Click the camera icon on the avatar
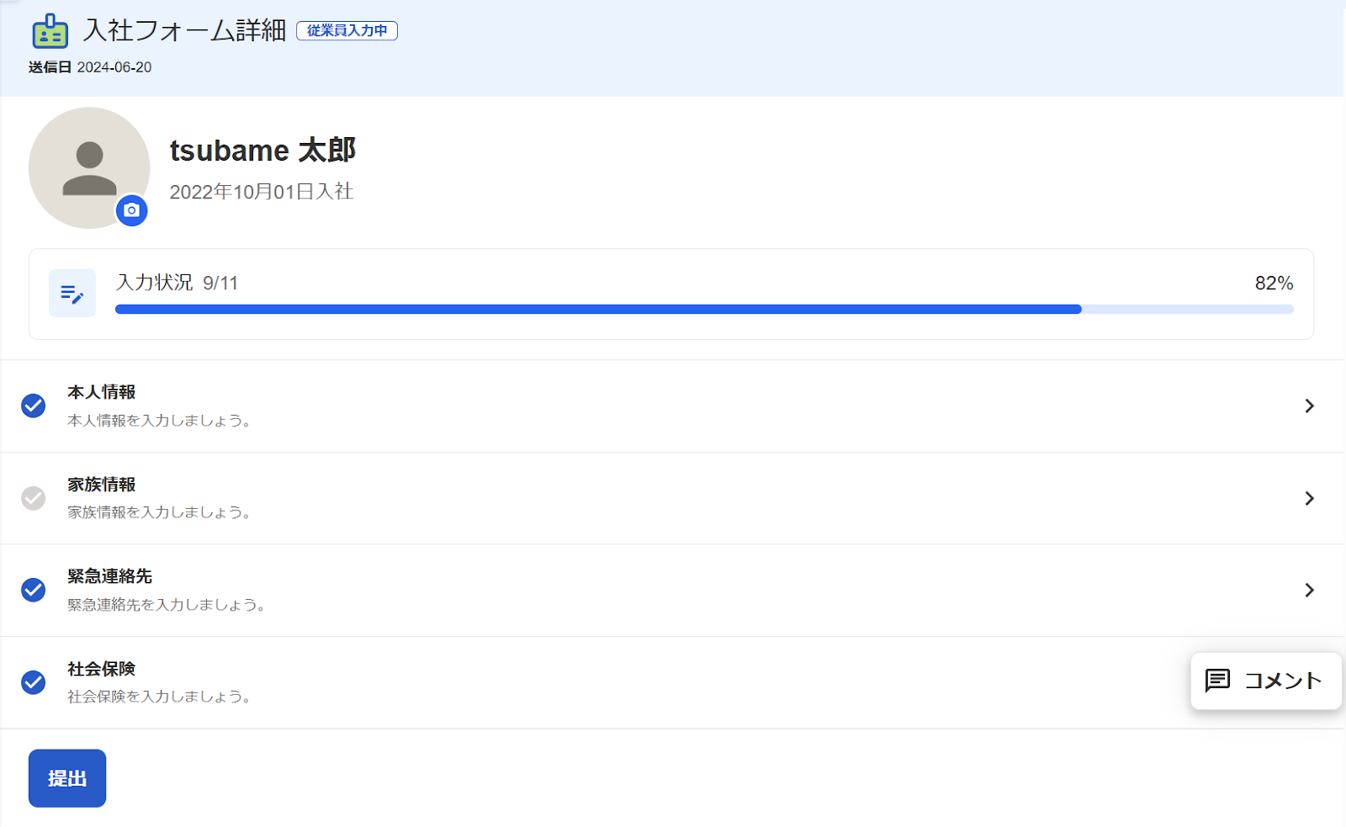Image resolution: width=1346 pixels, height=827 pixels. pos(131,210)
